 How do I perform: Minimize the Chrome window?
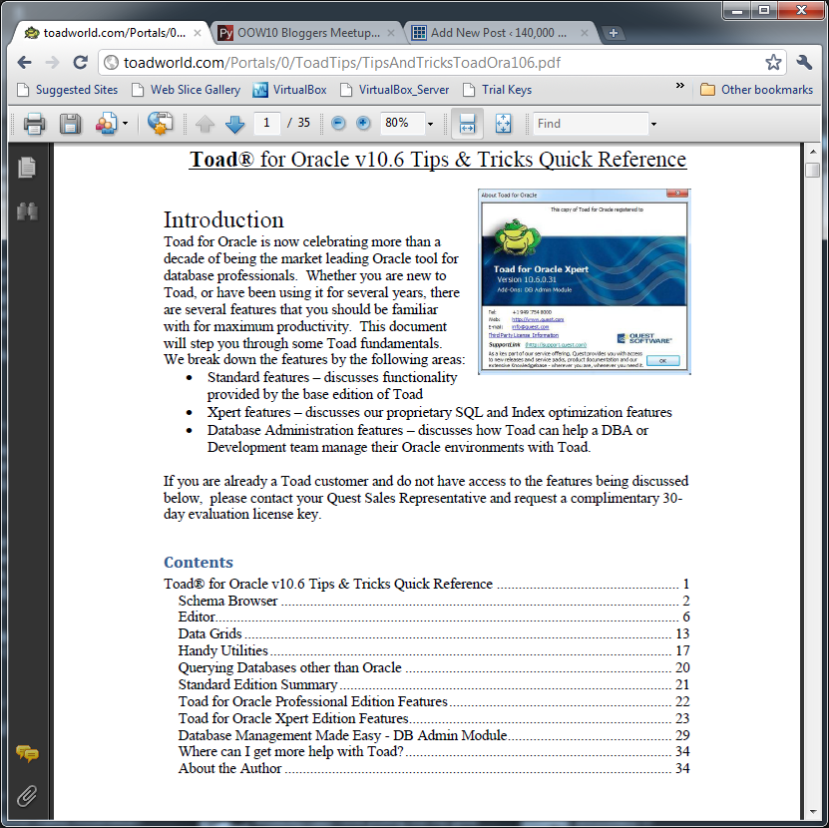(737, 10)
